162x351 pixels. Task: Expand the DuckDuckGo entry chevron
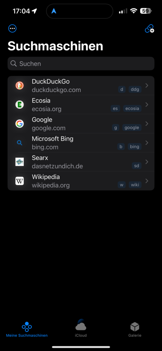(x=147, y=85)
